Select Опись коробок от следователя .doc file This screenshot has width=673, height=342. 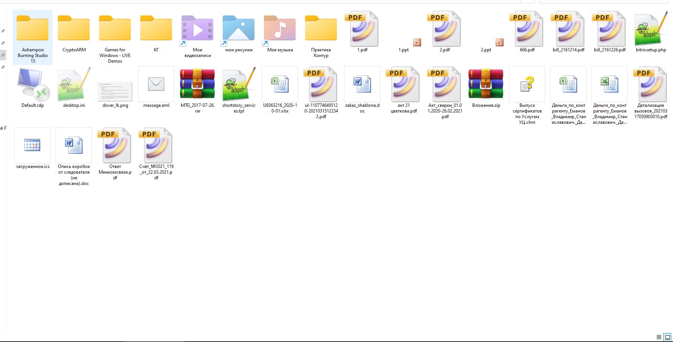74,157
